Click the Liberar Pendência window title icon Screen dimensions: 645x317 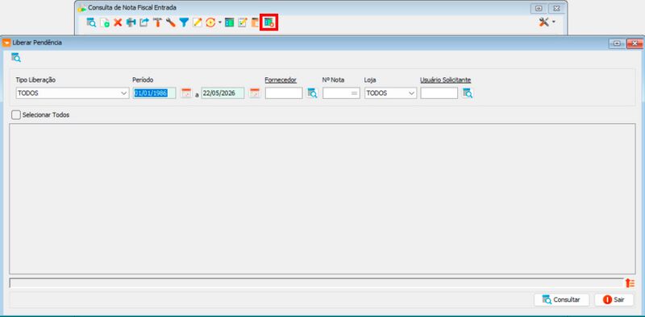click(x=6, y=43)
